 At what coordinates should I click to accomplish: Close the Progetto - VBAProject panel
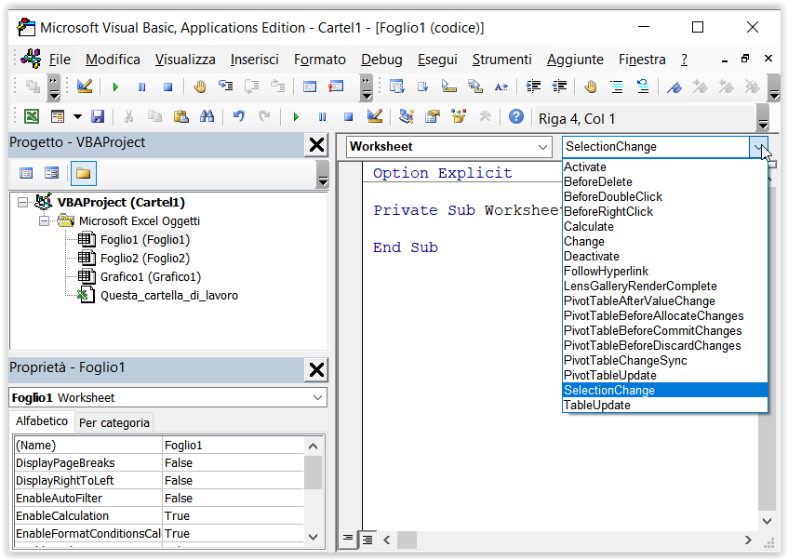pyautogui.click(x=316, y=145)
